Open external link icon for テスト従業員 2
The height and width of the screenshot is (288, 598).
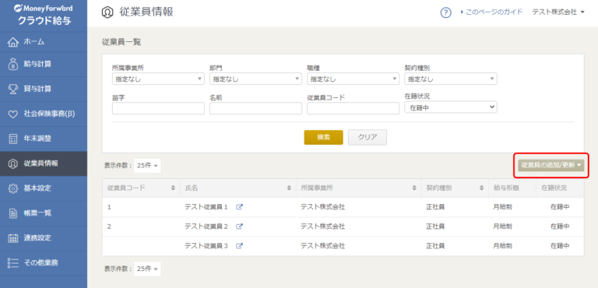240,227
